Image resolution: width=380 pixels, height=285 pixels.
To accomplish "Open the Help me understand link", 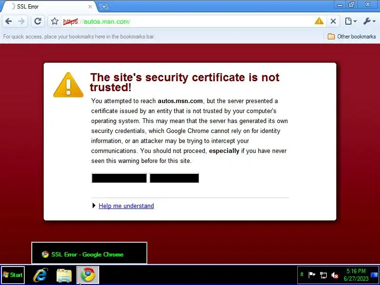I will point(126,206).
